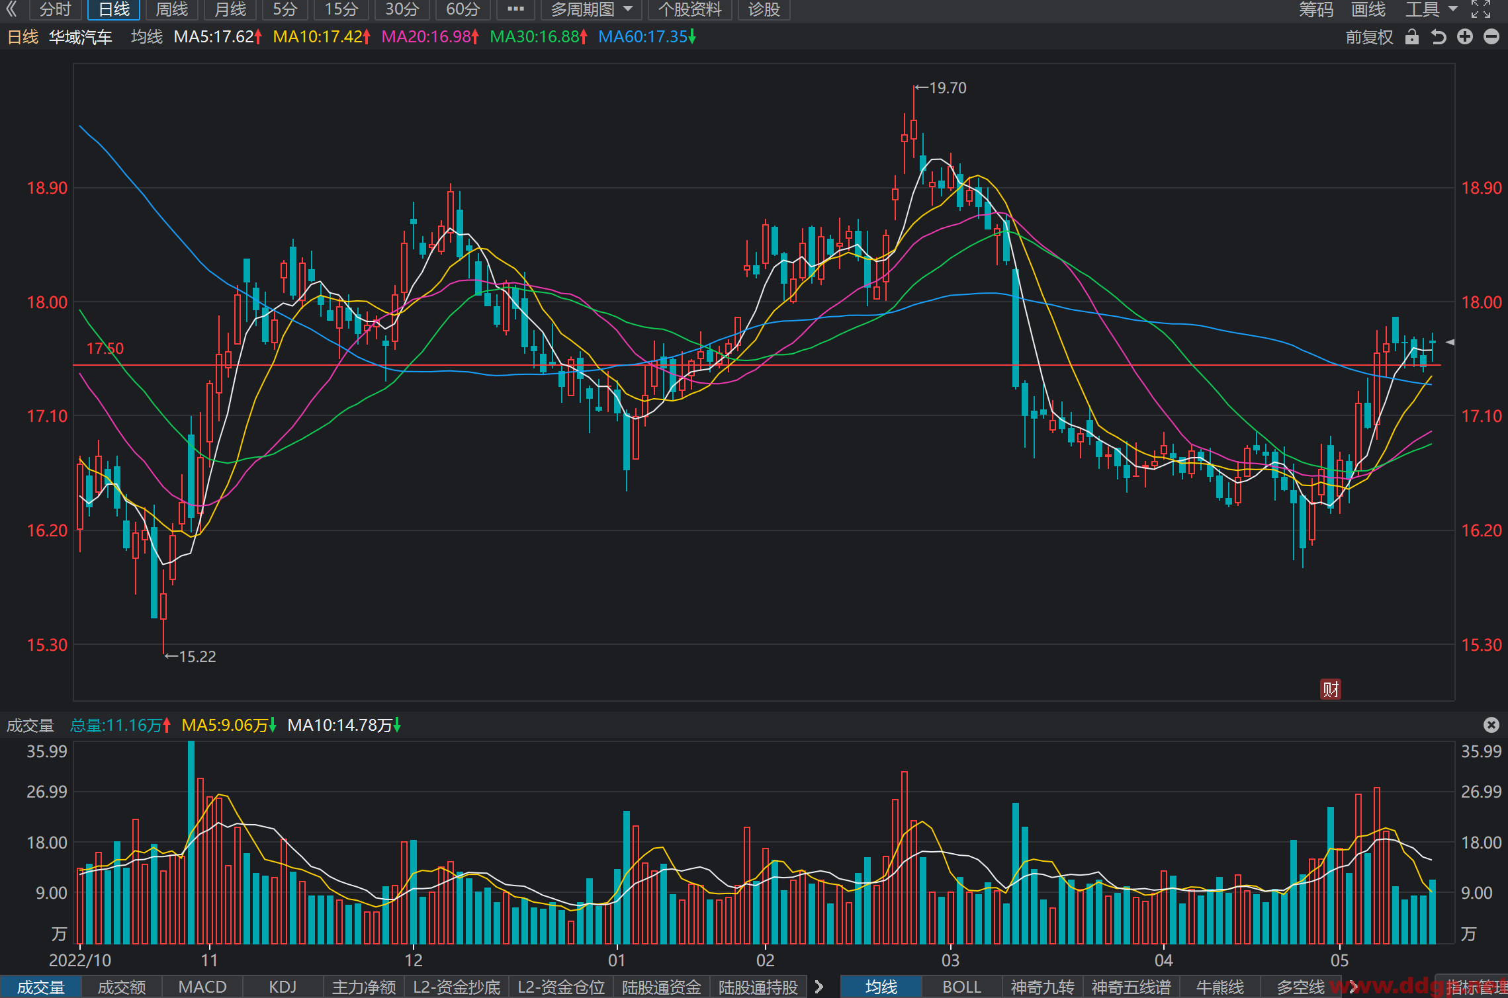Show more indicator tabs after 陆股通持股

(x=819, y=987)
